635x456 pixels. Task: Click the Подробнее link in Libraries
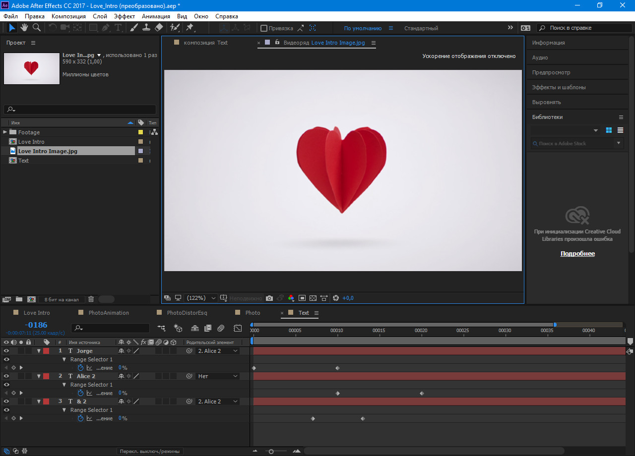pos(577,253)
